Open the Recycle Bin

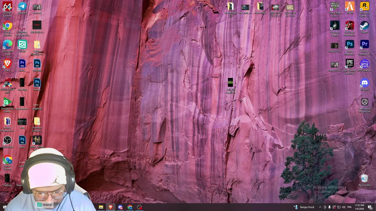click(364, 180)
